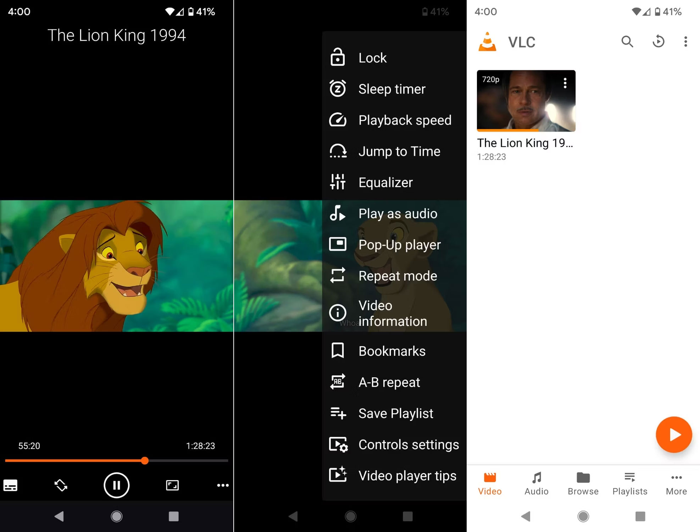Tap the Save Playlist add icon
Screen dimensions: 700x532
[x=338, y=413]
